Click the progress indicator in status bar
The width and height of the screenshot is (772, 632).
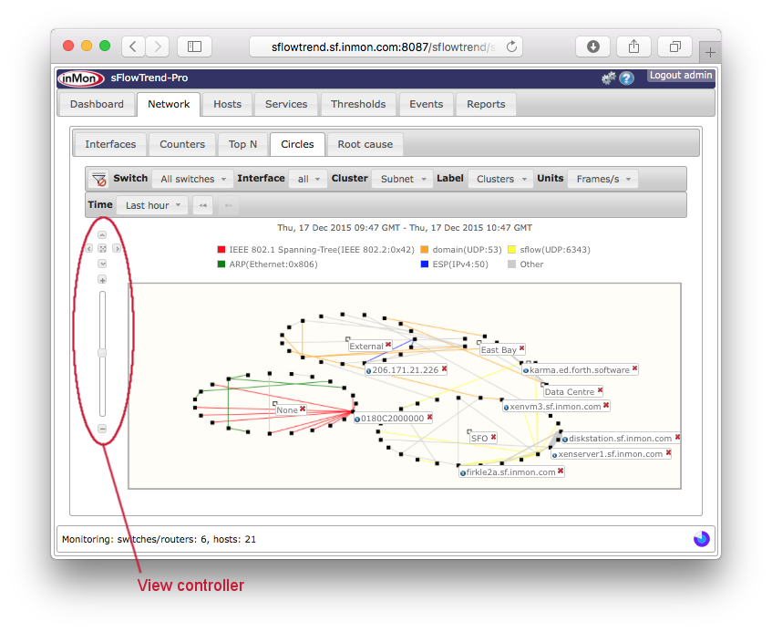[702, 539]
